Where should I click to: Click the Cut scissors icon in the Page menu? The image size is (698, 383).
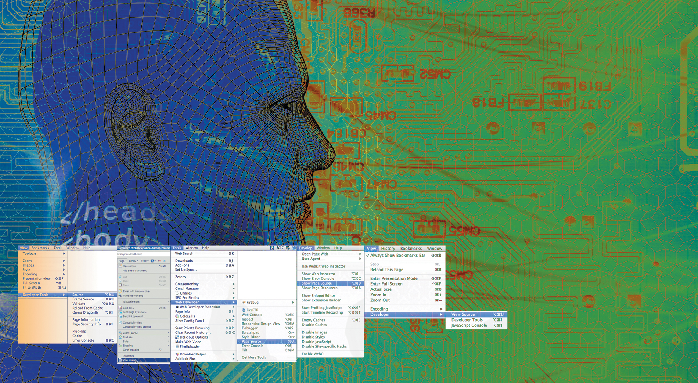(x=120, y=277)
